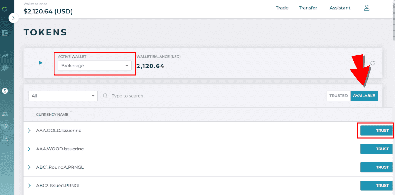This screenshot has width=395, height=195.
Task: Click the ABC2.Issued.PRNGL currency name
Action: (x=58, y=185)
